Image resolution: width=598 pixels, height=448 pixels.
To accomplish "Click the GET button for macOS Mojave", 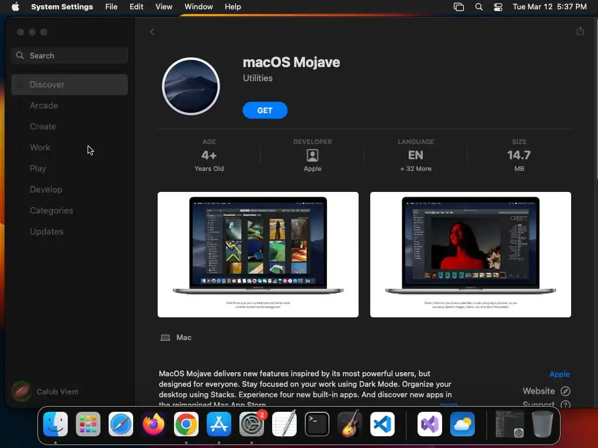I will click(265, 110).
